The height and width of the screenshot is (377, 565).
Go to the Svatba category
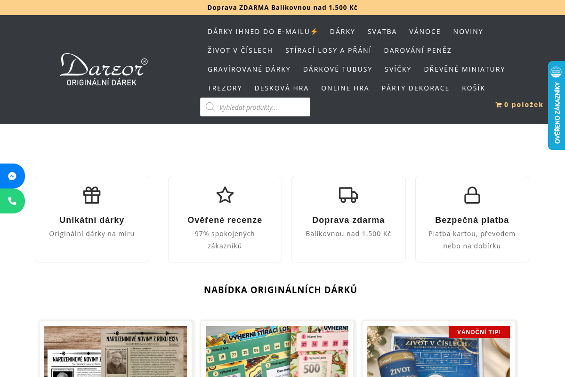pos(382,32)
